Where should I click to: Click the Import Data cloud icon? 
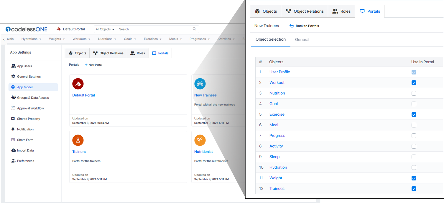pos(14,150)
